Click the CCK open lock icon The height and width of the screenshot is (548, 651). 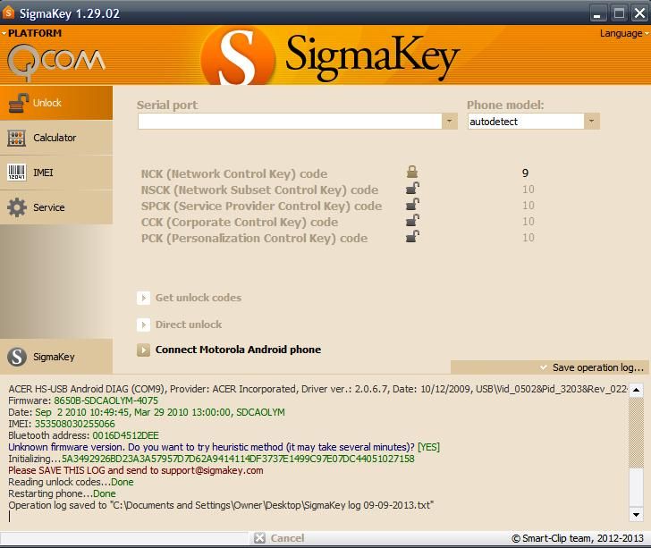coord(412,221)
